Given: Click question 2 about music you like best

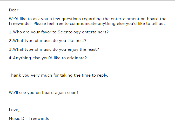Looking at the screenshot, I should coord(48,41).
